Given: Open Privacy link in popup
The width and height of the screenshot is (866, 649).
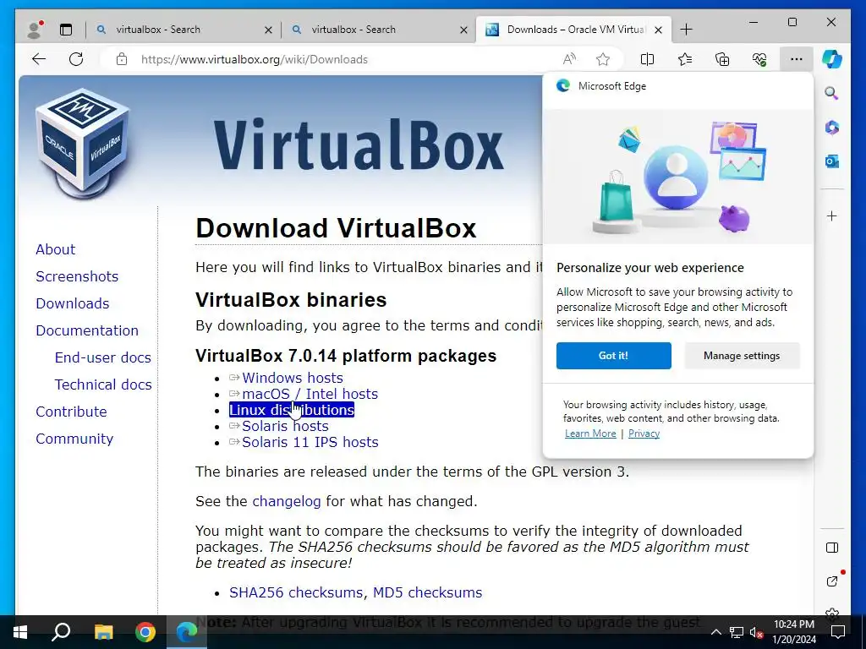Looking at the screenshot, I should click(x=644, y=434).
